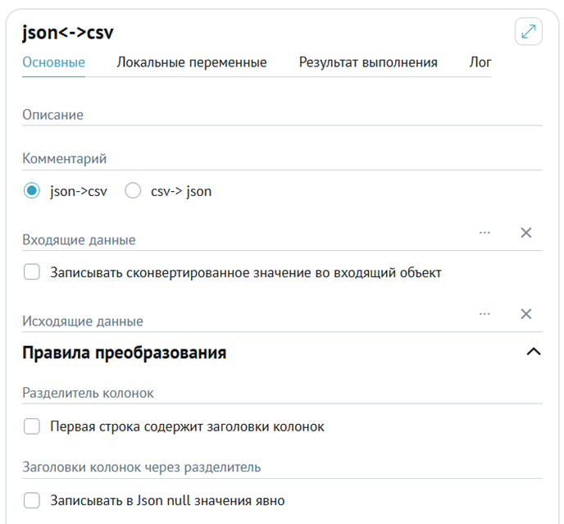Screen dimensions: 564x524
Task: Switch to the Основные tab
Action: 53,62
